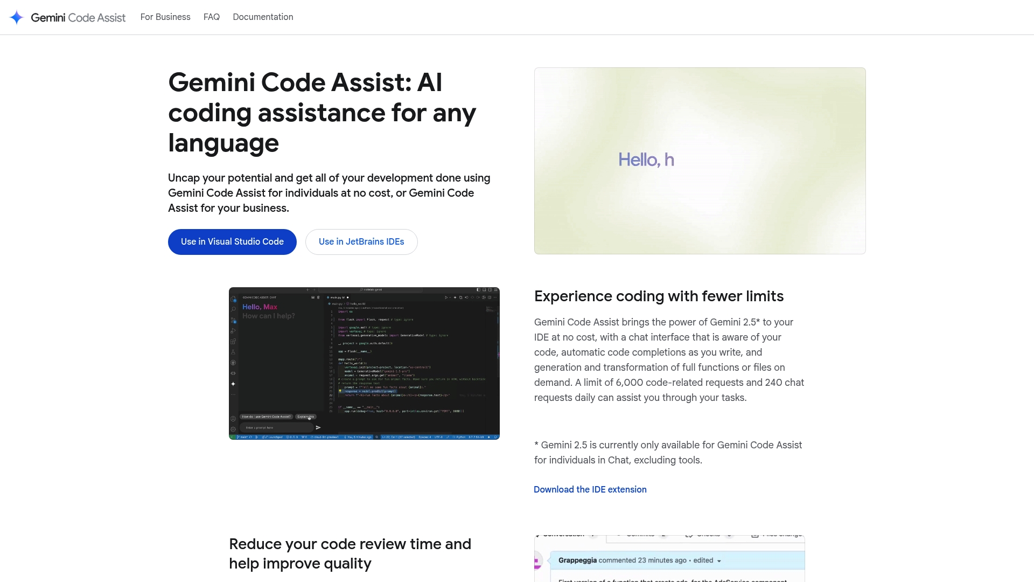Viewport: 1034px width, 582px height.
Task: Click heading Reduce your code review time
Action: [350, 554]
